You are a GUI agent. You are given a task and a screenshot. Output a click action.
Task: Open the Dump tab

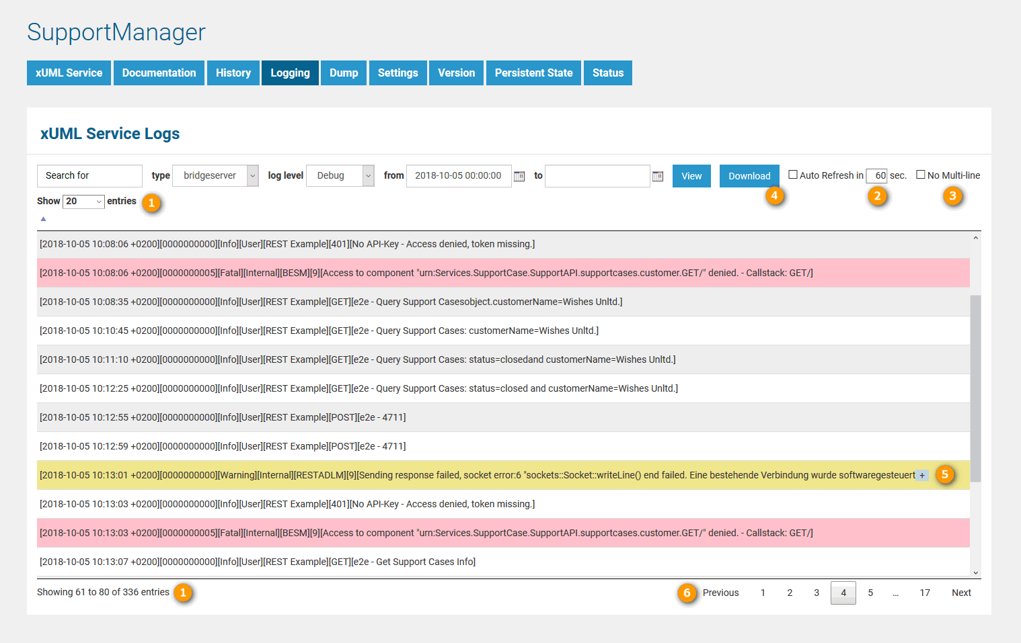344,73
